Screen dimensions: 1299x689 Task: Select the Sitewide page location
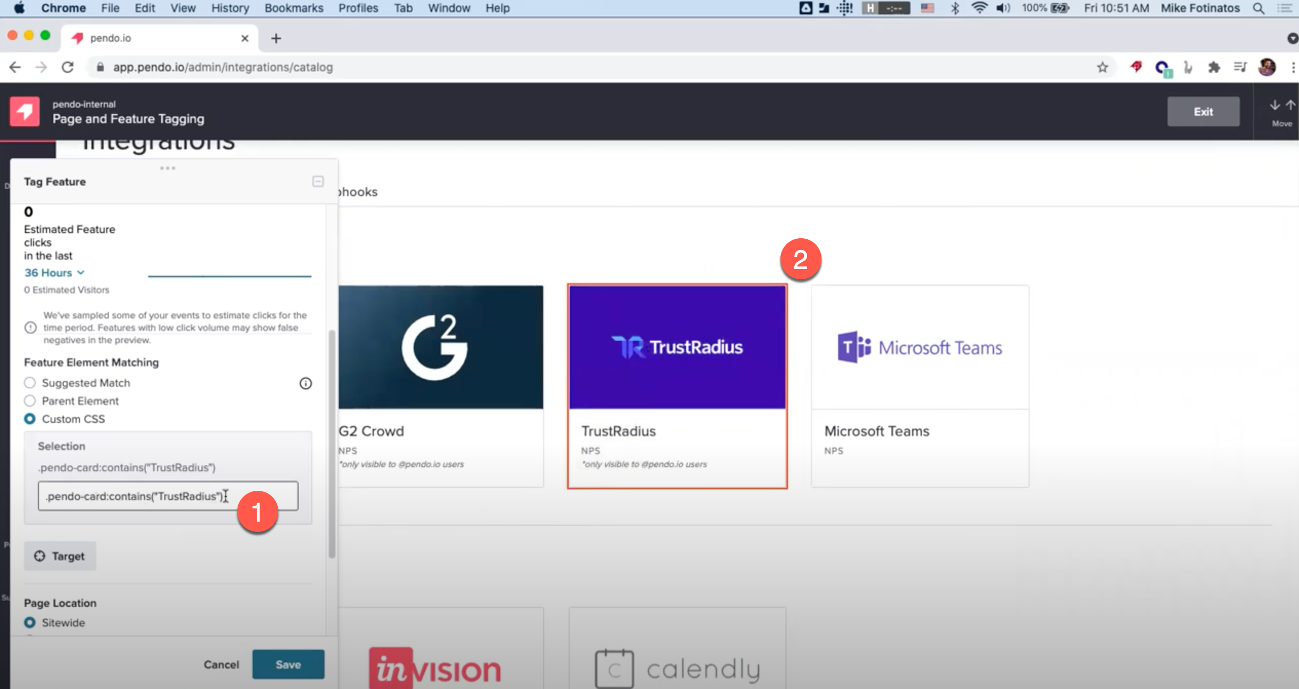point(30,623)
